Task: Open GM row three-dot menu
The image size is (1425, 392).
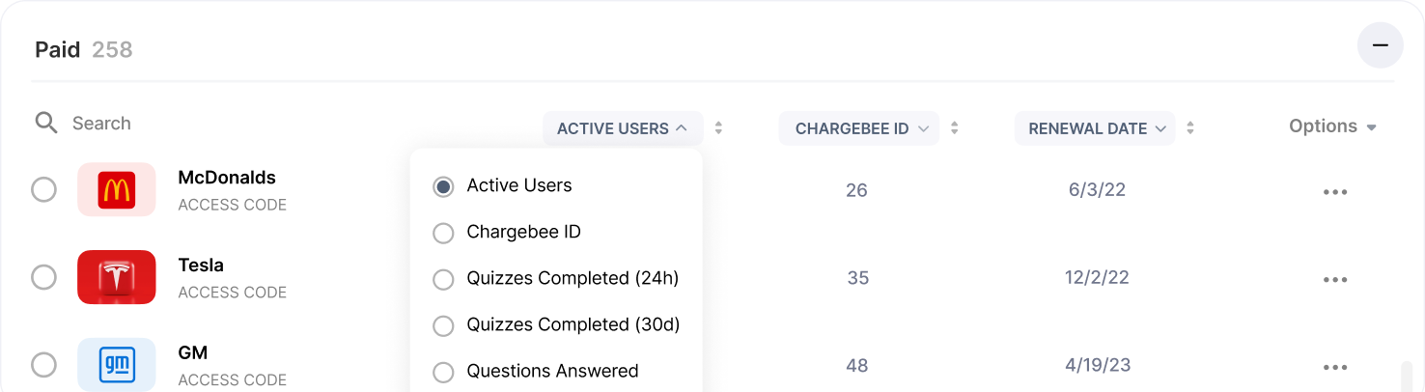Action: [1335, 368]
